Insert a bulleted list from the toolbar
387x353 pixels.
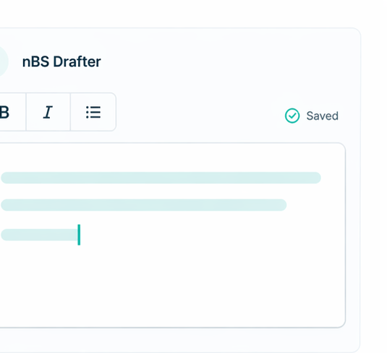93,112
